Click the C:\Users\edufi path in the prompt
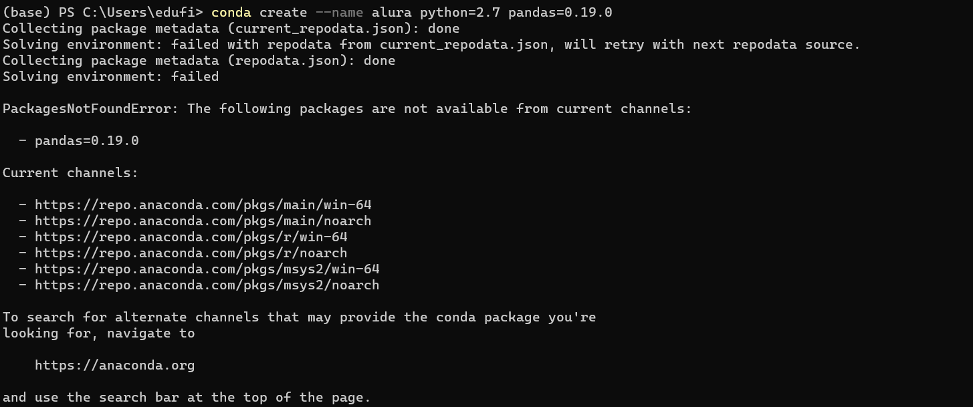This screenshot has height=407, width=973. pos(138,13)
